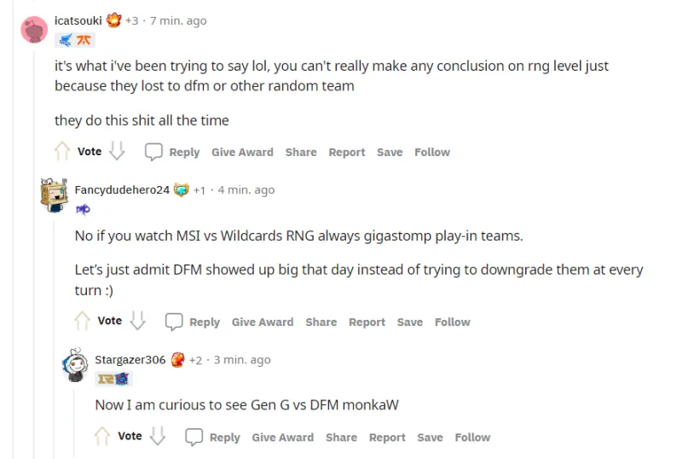Follow Fancydudehero24's comment thread
Viewport: 682px width, 459px height.
452,322
